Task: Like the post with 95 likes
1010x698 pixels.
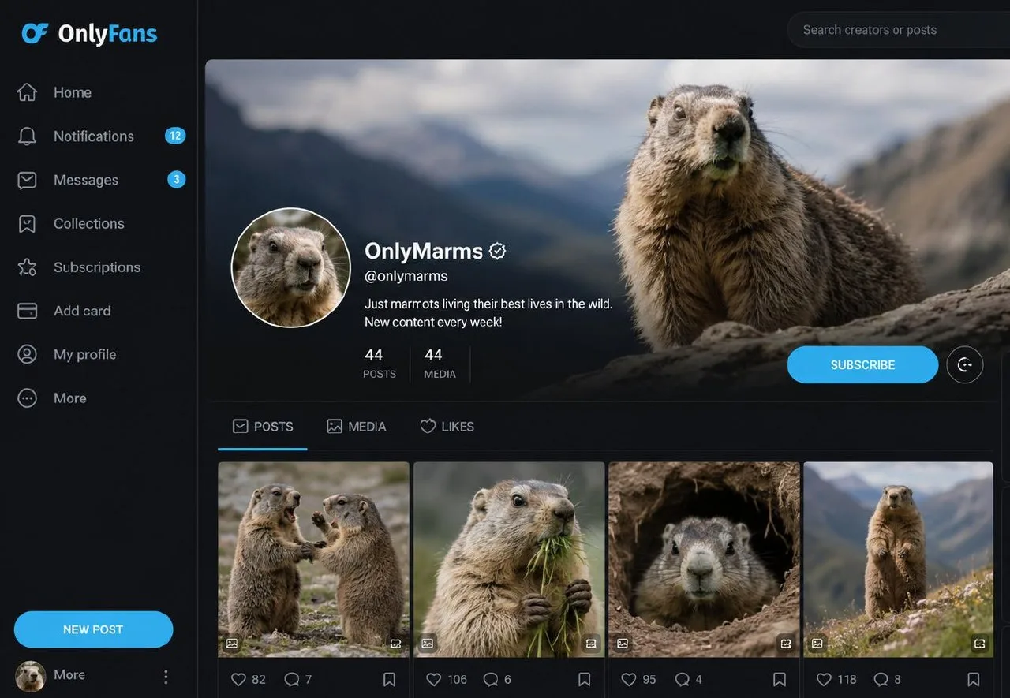Action: pos(628,679)
